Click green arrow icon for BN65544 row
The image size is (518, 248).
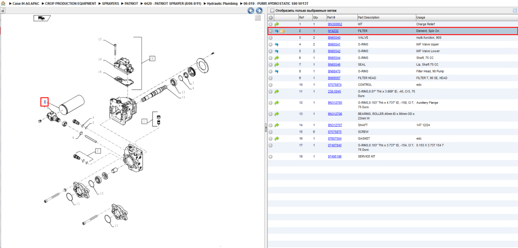pyautogui.click(x=277, y=58)
